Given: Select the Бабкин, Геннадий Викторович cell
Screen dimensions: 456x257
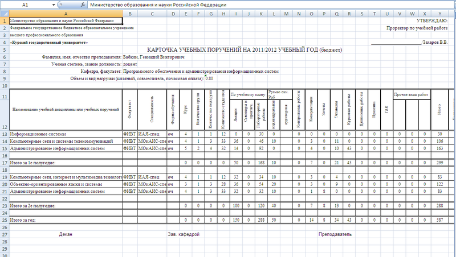Looking at the screenshot, I should click(x=153, y=57).
